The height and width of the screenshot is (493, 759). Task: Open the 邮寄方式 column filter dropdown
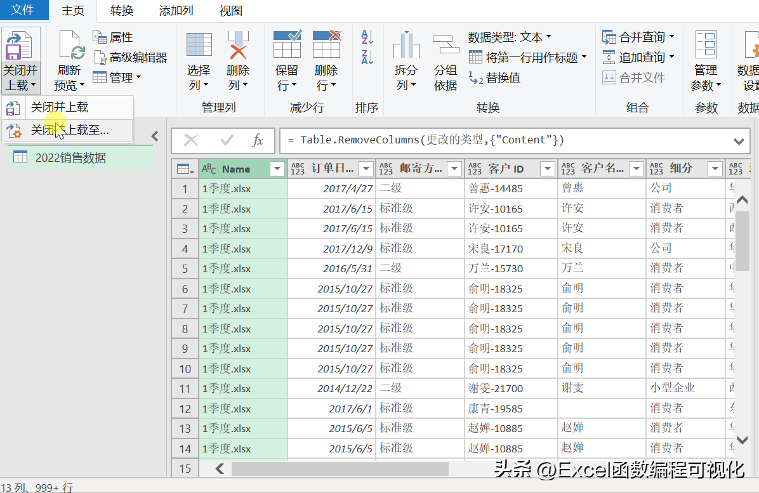[454, 169]
